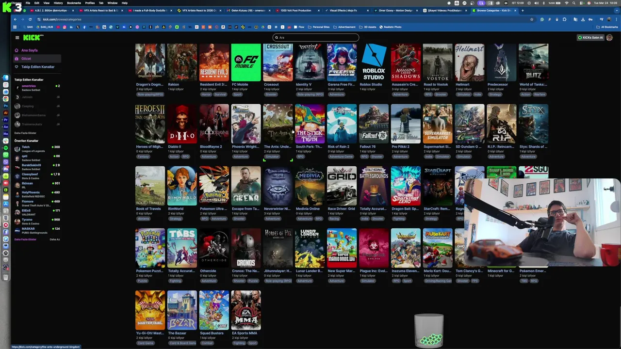Open followed channel omertries
This screenshot has height=349, width=621.
(37, 88)
